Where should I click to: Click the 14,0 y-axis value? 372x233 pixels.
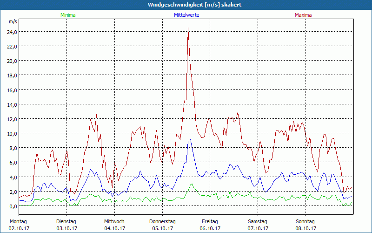(12, 104)
